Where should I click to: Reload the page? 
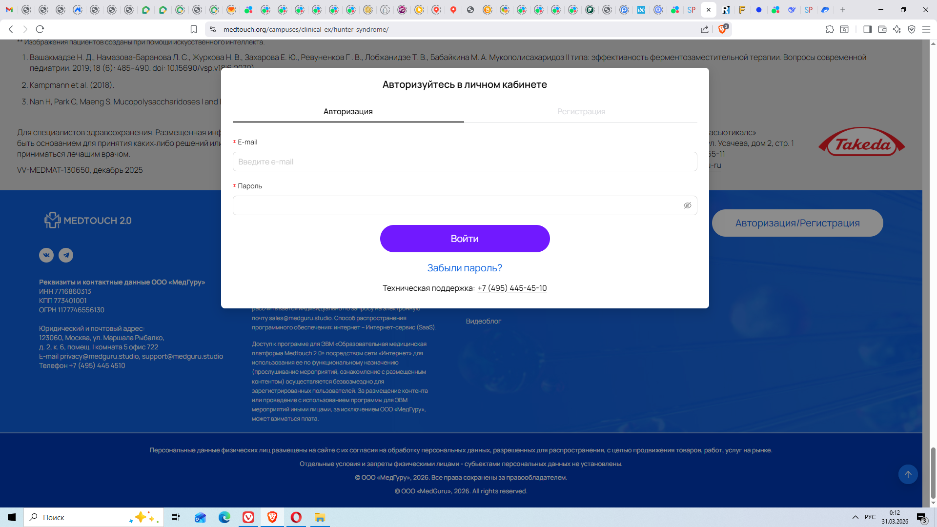coord(40,29)
